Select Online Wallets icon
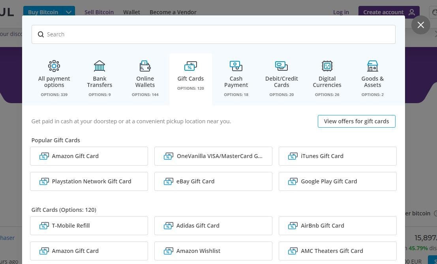Image resolution: width=437 pixels, height=264 pixels. [x=145, y=66]
